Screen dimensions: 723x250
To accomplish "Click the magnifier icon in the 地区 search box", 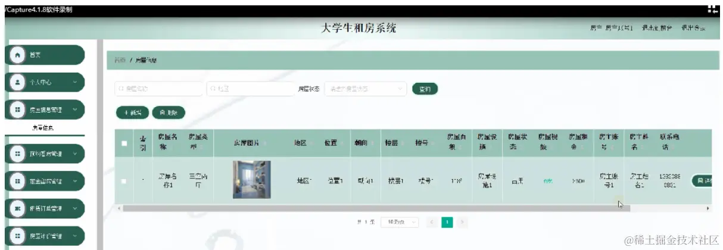I will click(213, 89).
